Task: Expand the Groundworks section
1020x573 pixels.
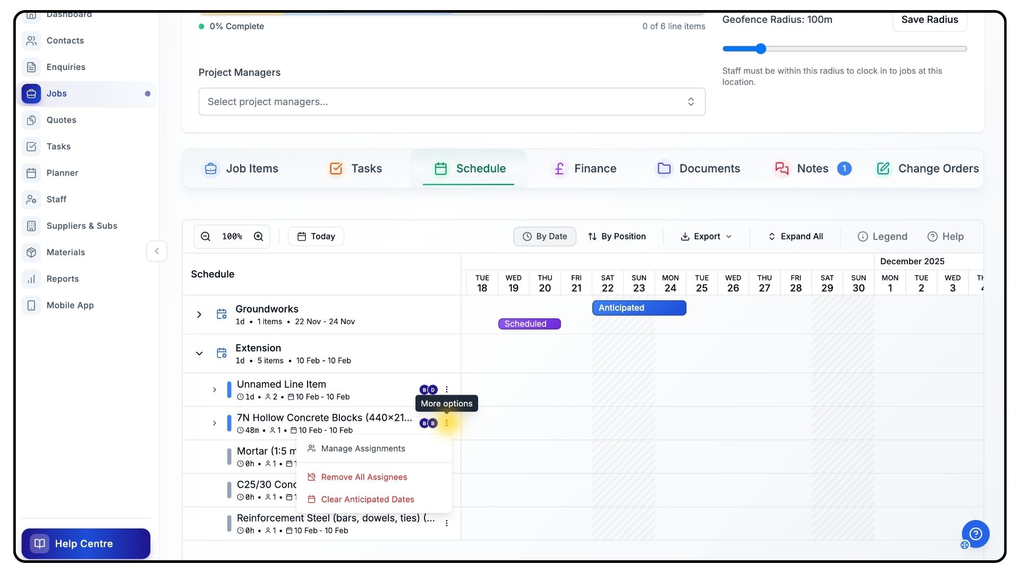Action: coord(199,315)
